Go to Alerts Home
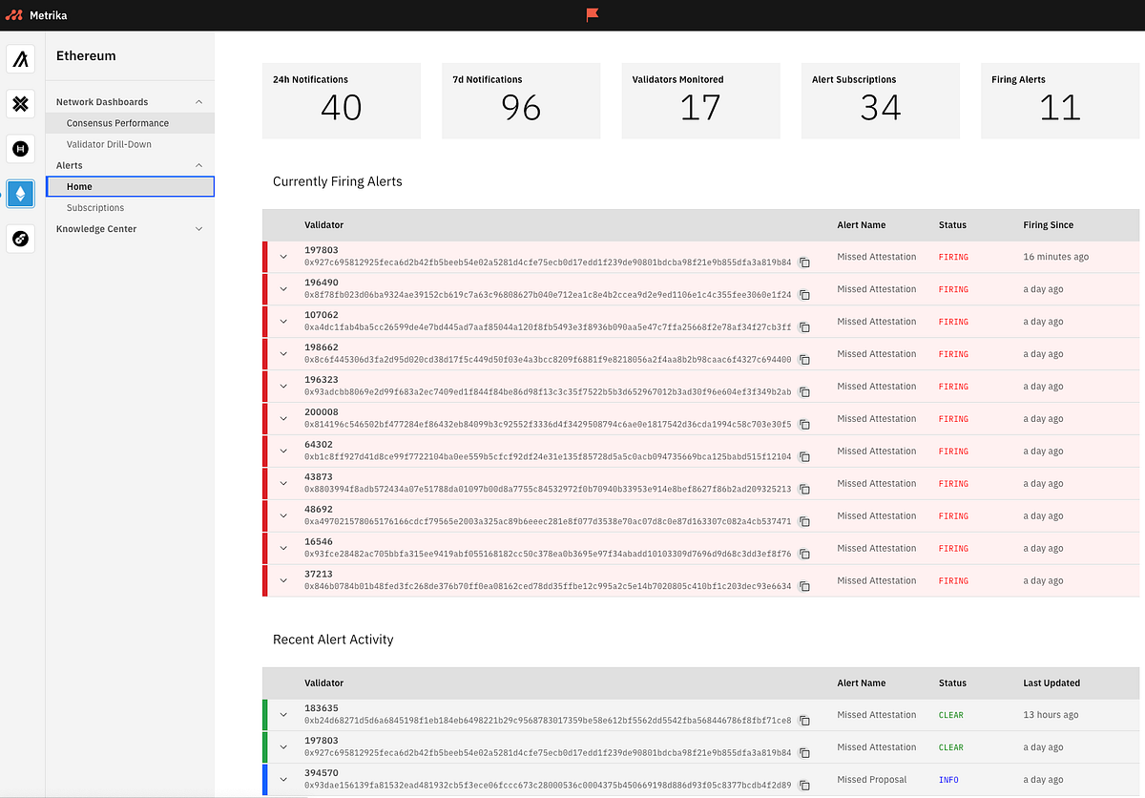Viewport: 1145px width, 798px height. tap(130, 186)
